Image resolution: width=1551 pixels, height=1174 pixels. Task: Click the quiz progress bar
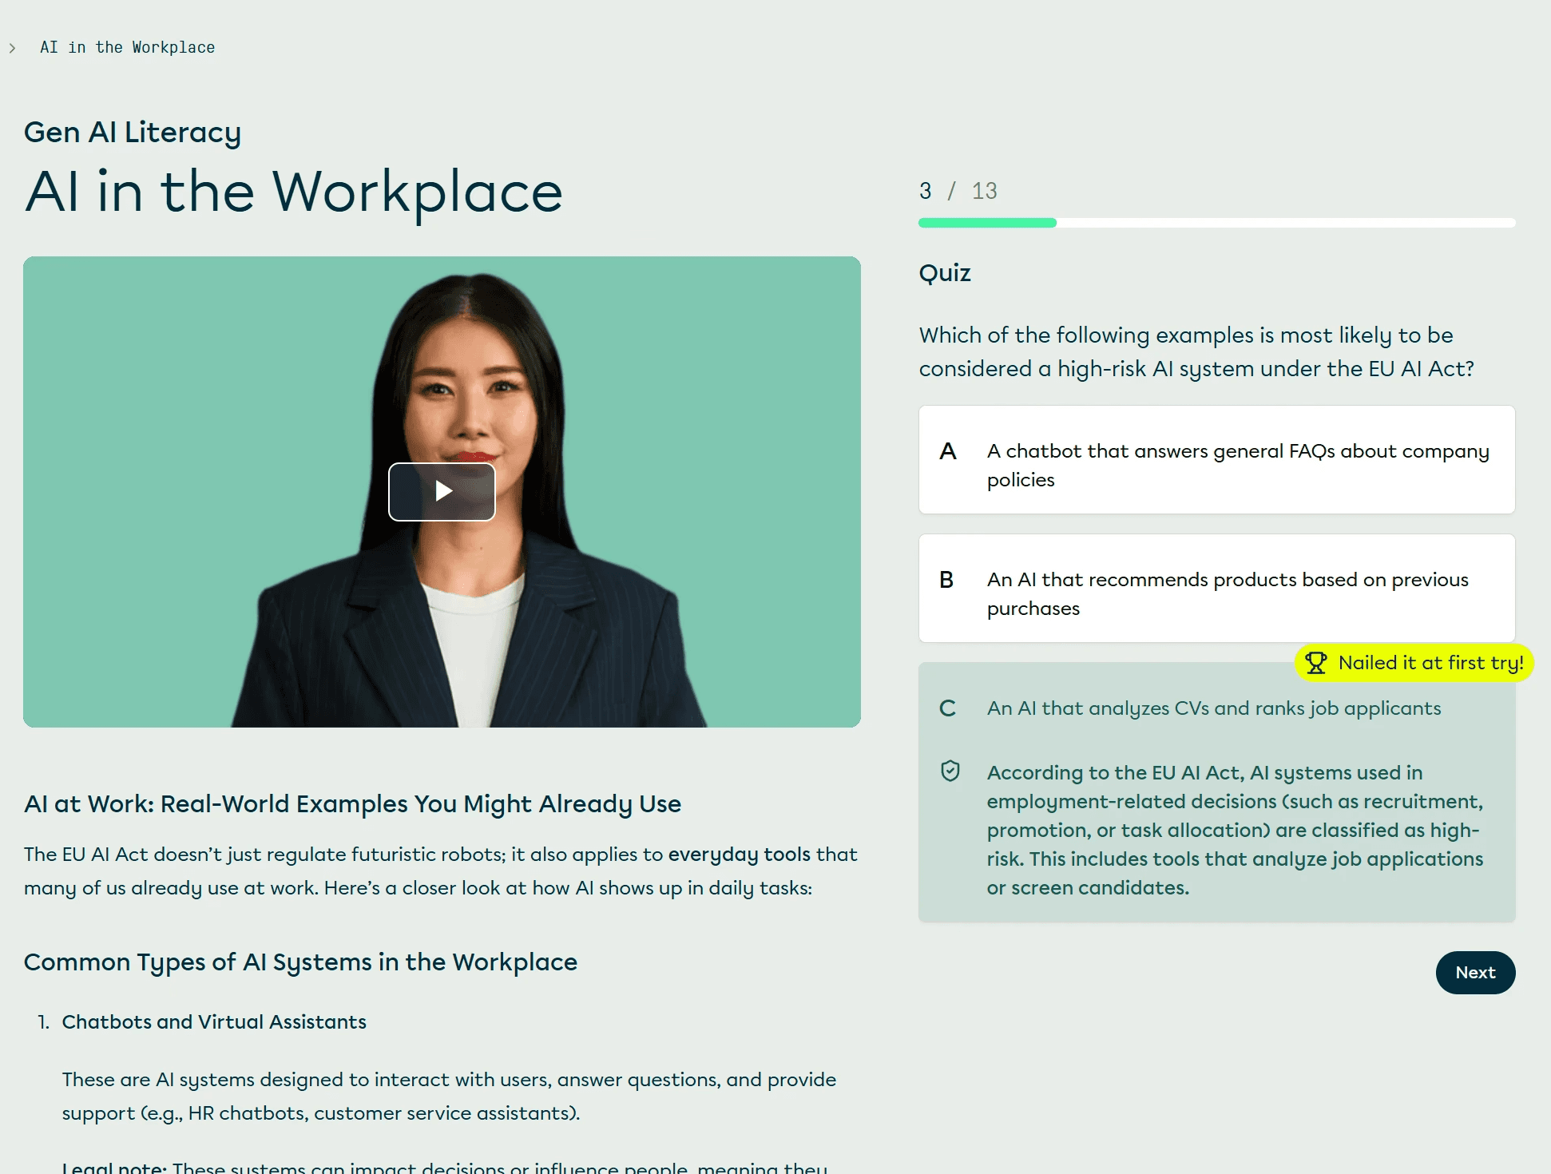tap(1216, 223)
